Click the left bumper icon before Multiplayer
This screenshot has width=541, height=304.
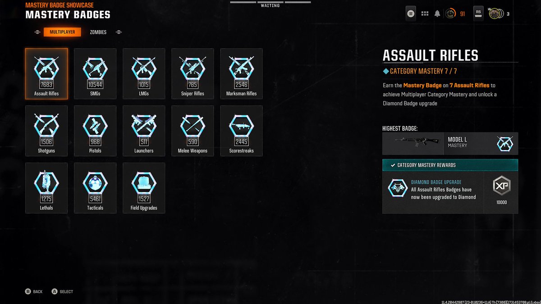pos(37,32)
